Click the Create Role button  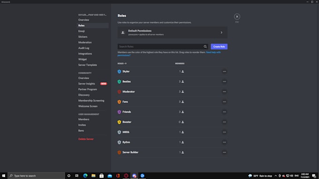(219, 47)
